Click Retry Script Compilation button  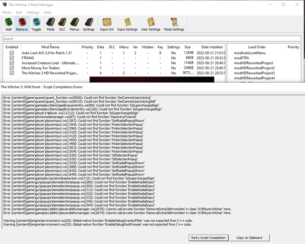[x=209, y=238]
